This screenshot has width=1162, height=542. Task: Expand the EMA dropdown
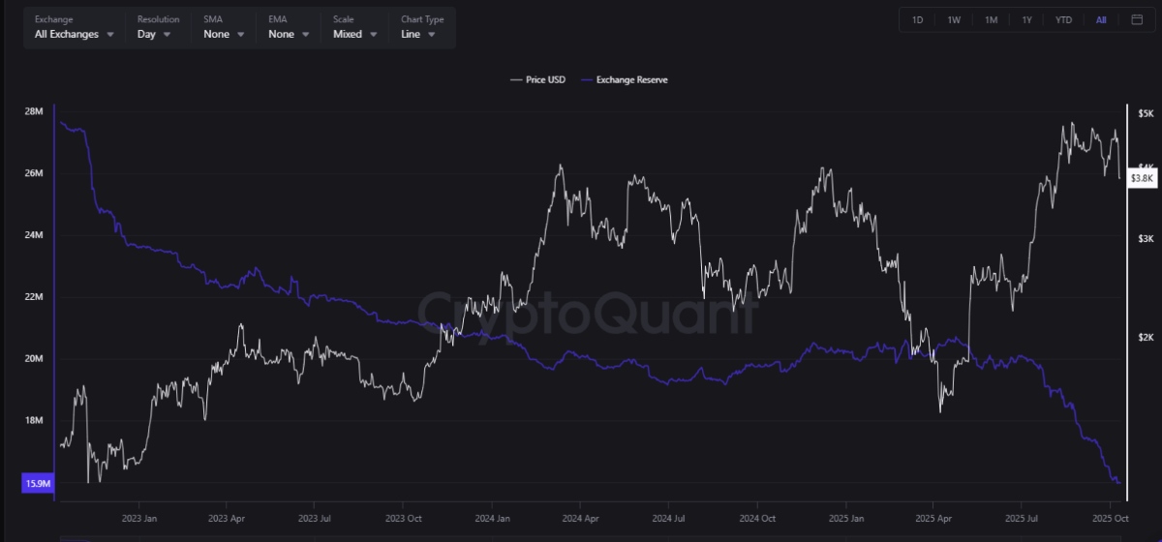tap(288, 34)
